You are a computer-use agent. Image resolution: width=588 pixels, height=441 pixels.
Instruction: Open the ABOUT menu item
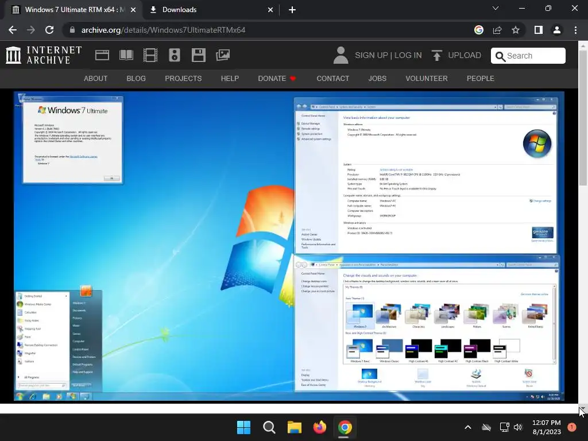tap(96, 78)
